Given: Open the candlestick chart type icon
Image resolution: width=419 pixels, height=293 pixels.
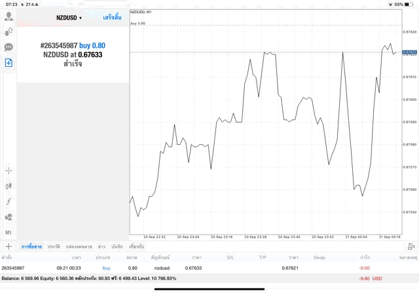Looking at the screenshot, I should tap(9, 186).
